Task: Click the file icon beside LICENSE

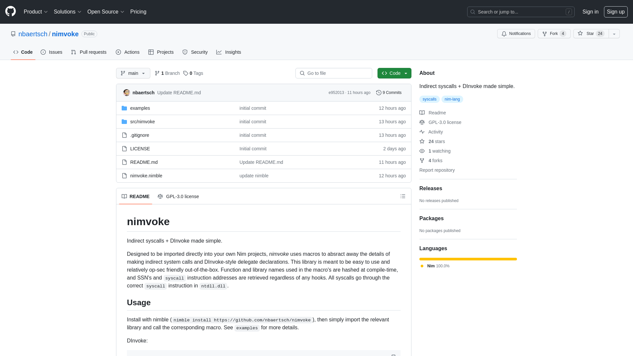Action: [124, 149]
